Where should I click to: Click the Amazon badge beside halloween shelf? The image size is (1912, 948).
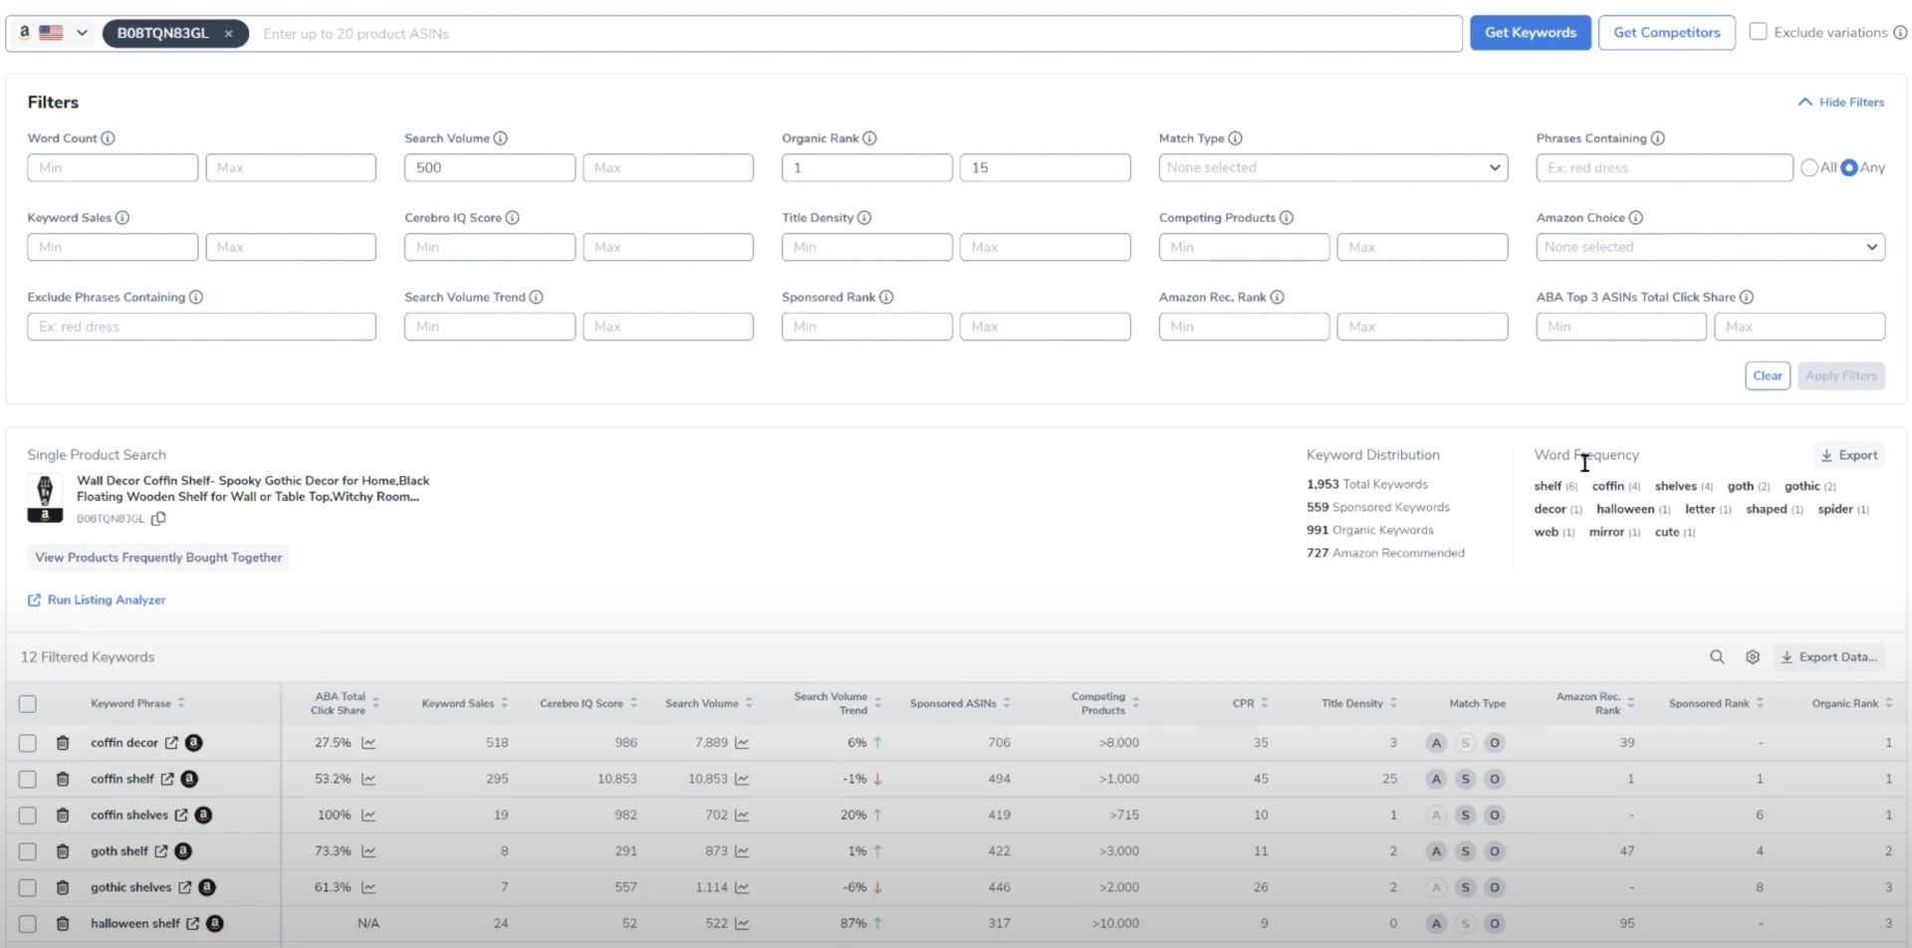click(x=214, y=924)
